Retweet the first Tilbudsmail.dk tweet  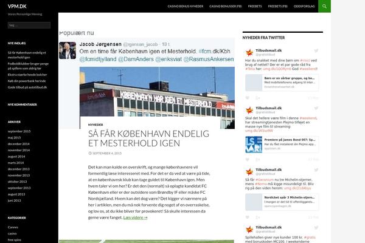click(x=258, y=98)
